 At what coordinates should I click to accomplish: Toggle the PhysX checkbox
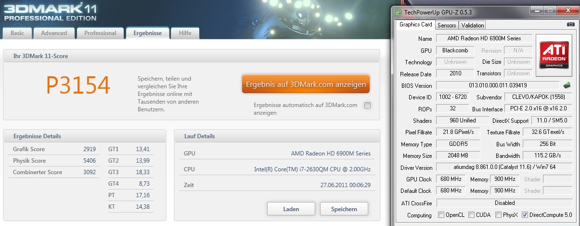coord(499,215)
